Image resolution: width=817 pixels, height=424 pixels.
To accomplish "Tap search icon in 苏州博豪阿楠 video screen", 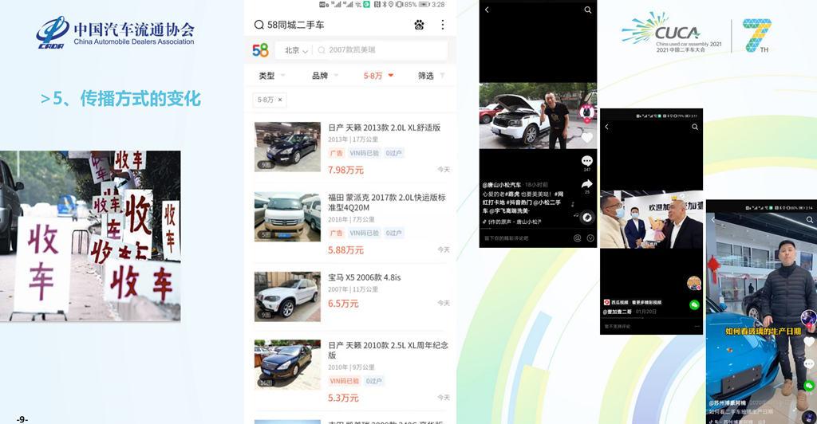I will (810, 220).
